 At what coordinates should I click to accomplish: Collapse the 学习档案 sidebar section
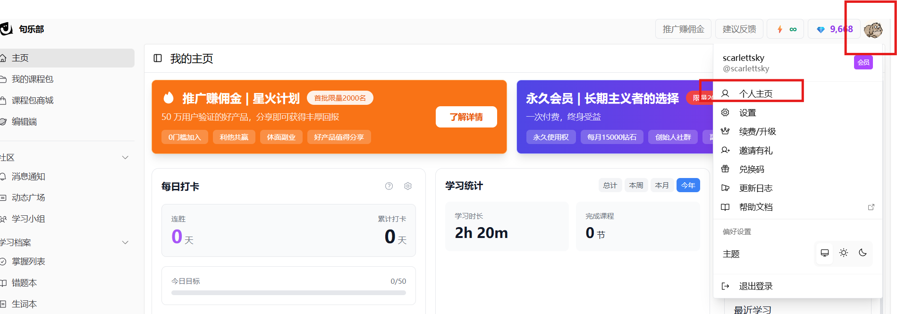(125, 242)
